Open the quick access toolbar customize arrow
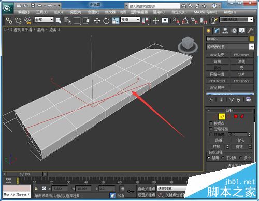Screen dimensions: 259x201 coord(59,6)
